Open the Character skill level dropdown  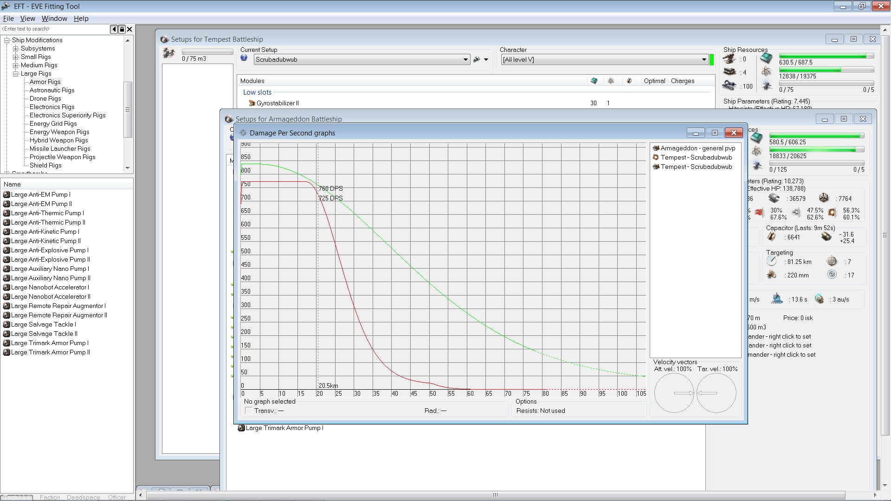click(704, 60)
